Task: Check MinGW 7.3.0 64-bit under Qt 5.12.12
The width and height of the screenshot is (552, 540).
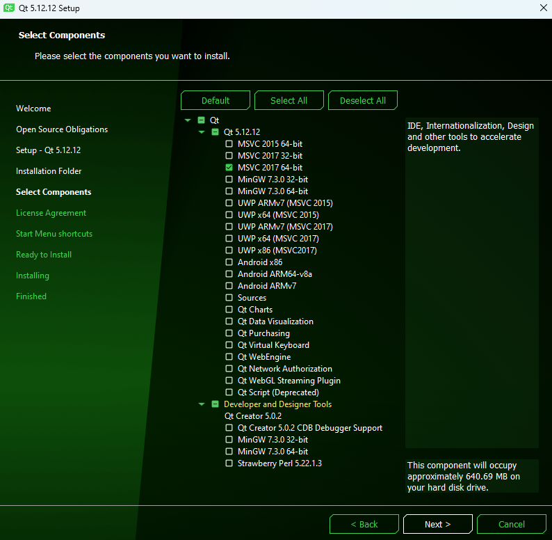Action: pyautogui.click(x=229, y=191)
